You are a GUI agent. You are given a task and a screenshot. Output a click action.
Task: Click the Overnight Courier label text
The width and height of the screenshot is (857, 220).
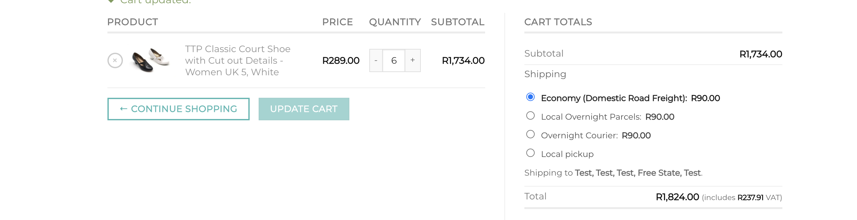click(579, 136)
